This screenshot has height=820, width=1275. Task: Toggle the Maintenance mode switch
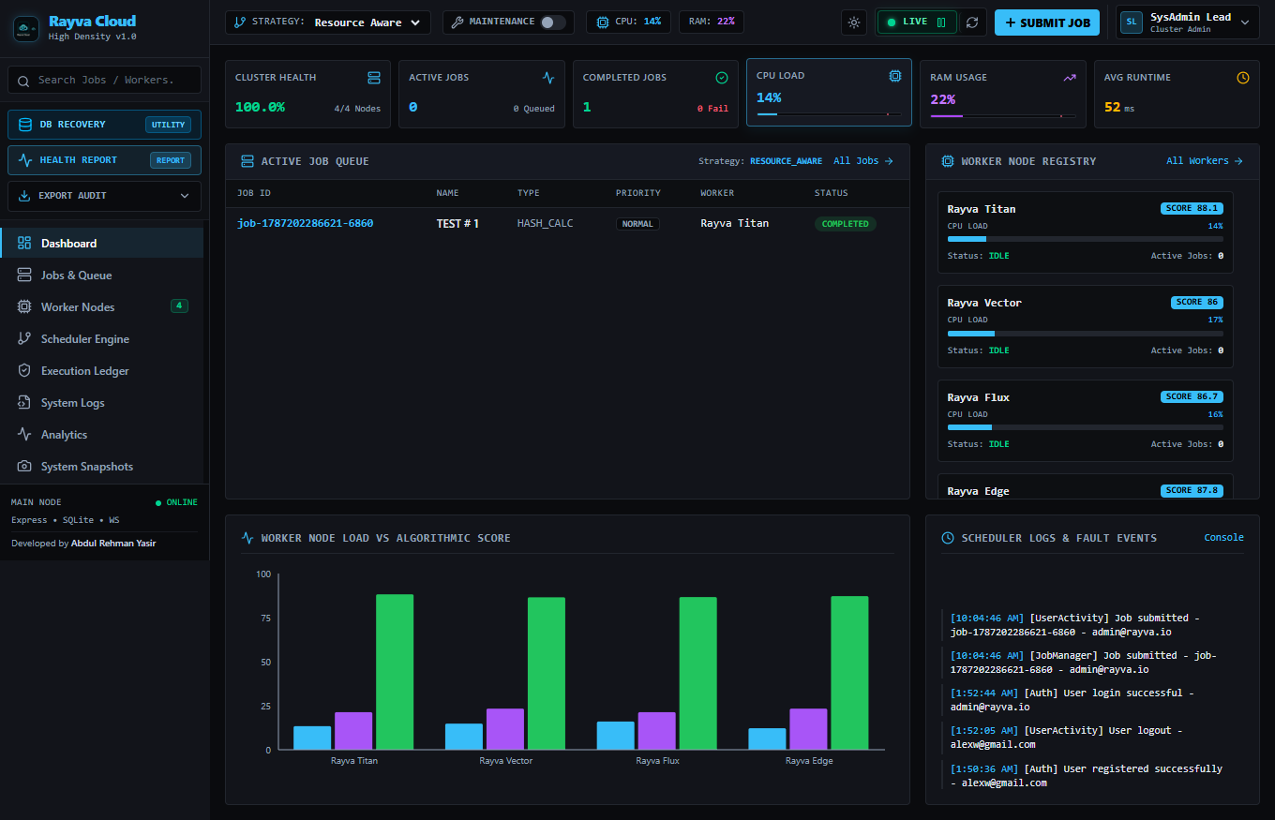tap(553, 22)
